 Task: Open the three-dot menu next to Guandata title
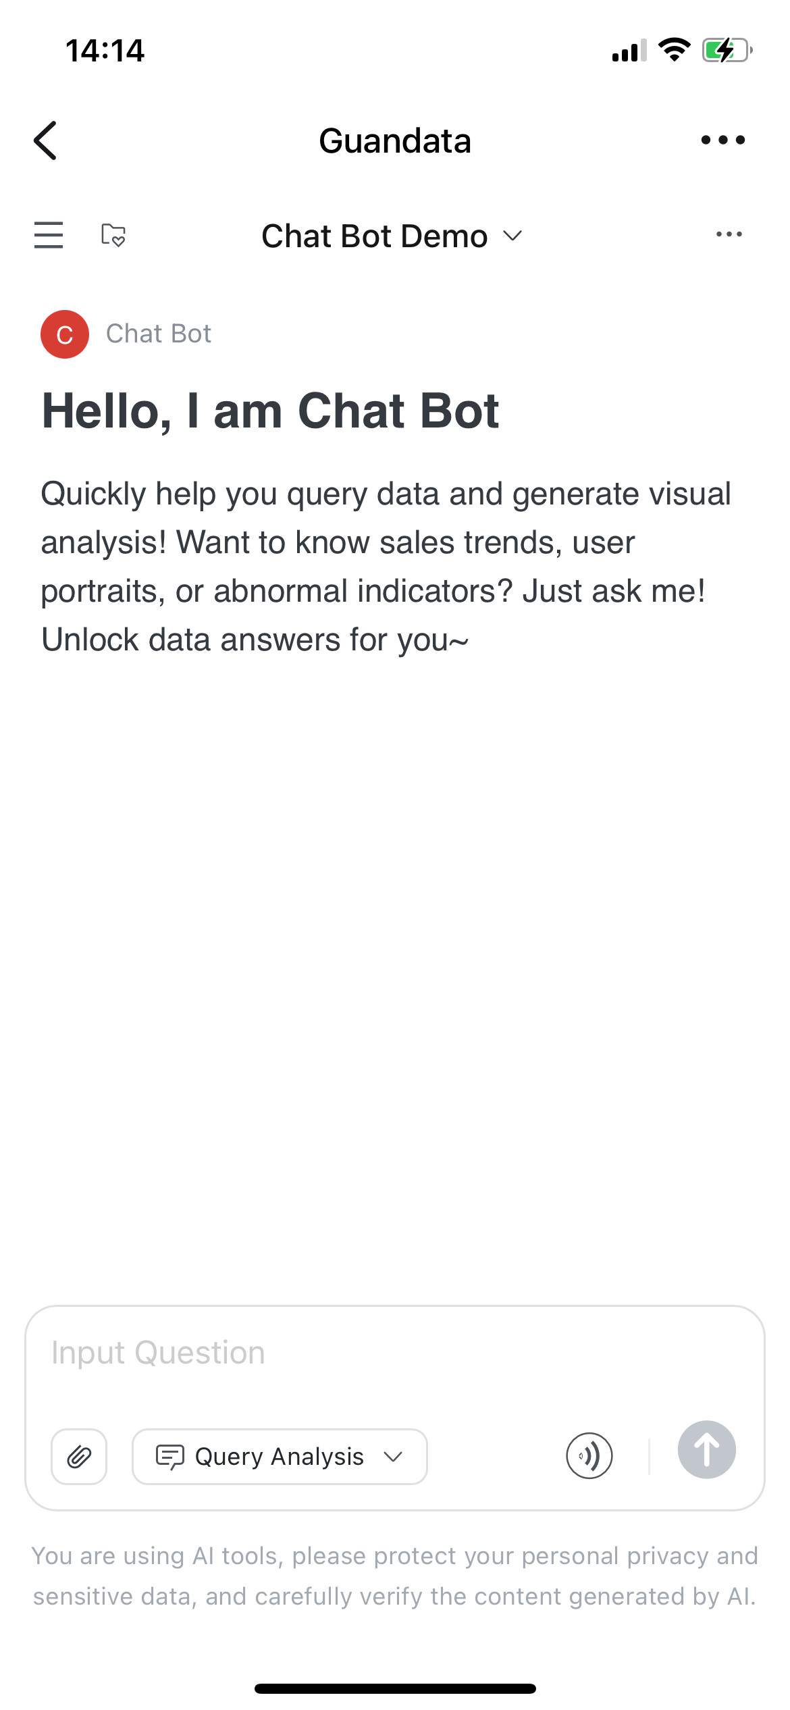point(722,140)
